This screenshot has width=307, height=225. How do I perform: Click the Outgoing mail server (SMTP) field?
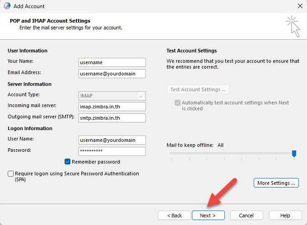click(x=112, y=118)
